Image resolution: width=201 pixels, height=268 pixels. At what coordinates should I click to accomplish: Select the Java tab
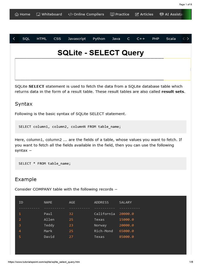(116, 39)
